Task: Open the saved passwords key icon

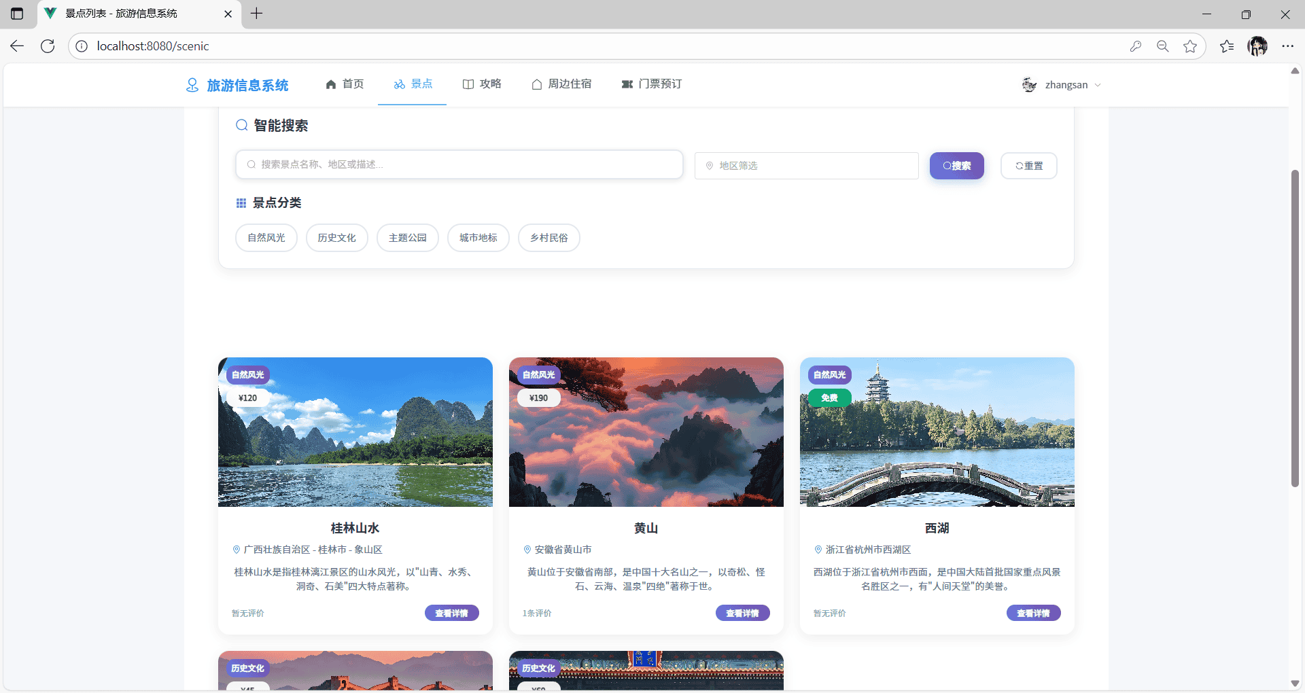Action: click(x=1136, y=46)
